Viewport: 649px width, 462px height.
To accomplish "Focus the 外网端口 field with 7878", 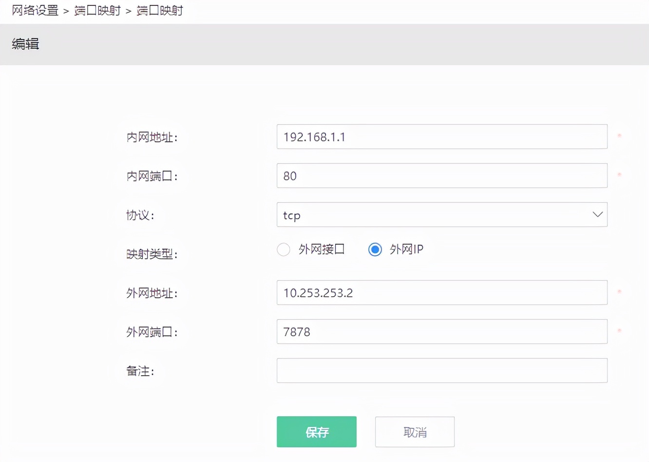I will click(x=442, y=331).
